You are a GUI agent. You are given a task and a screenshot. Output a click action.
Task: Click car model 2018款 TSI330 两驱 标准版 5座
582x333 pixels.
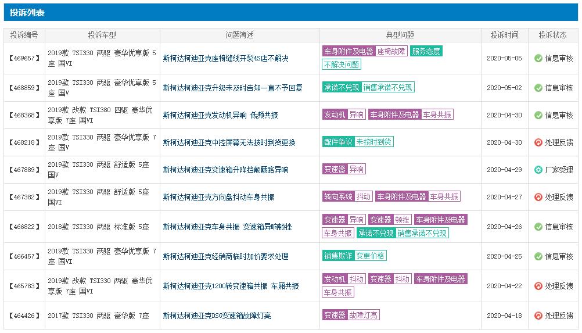[98, 227]
